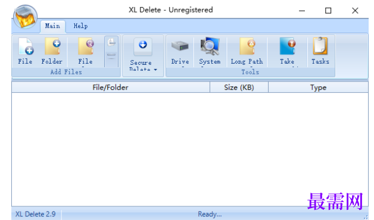Minimize the XL Delete window

click(x=302, y=11)
